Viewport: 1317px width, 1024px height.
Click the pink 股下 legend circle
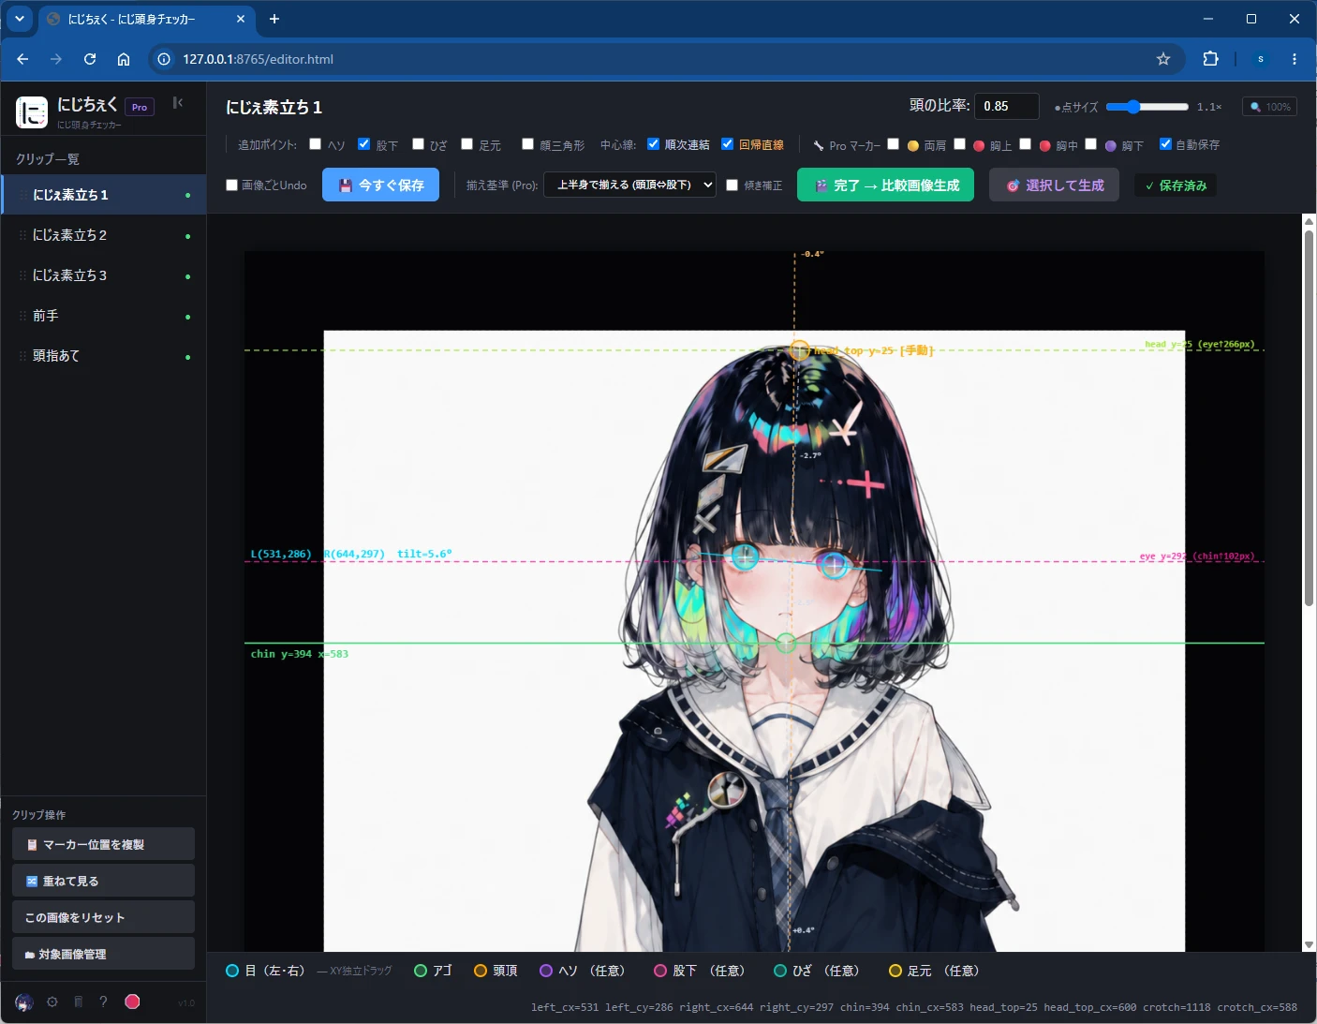660,971
